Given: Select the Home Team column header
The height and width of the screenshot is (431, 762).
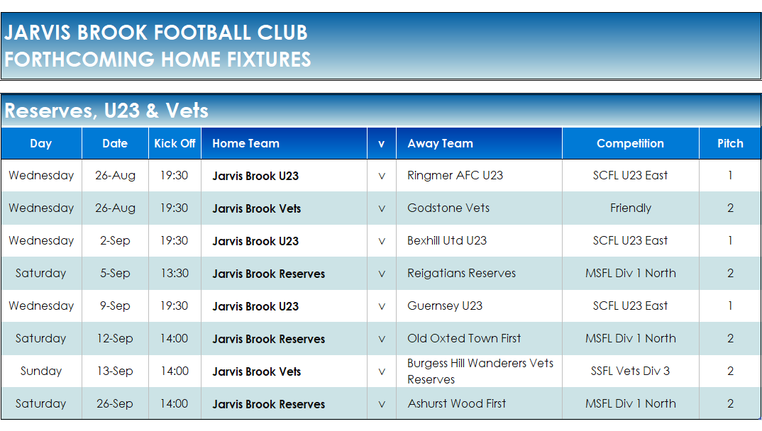Looking at the screenshot, I should (x=285, y=143).
